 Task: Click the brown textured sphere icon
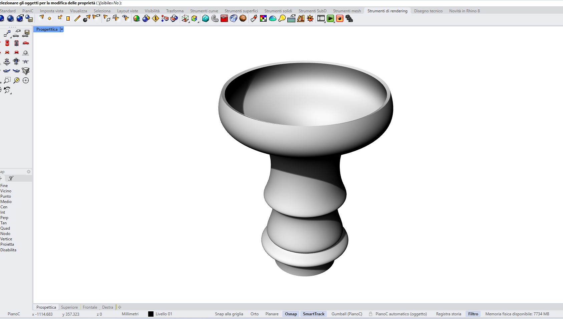pos(243,19)
